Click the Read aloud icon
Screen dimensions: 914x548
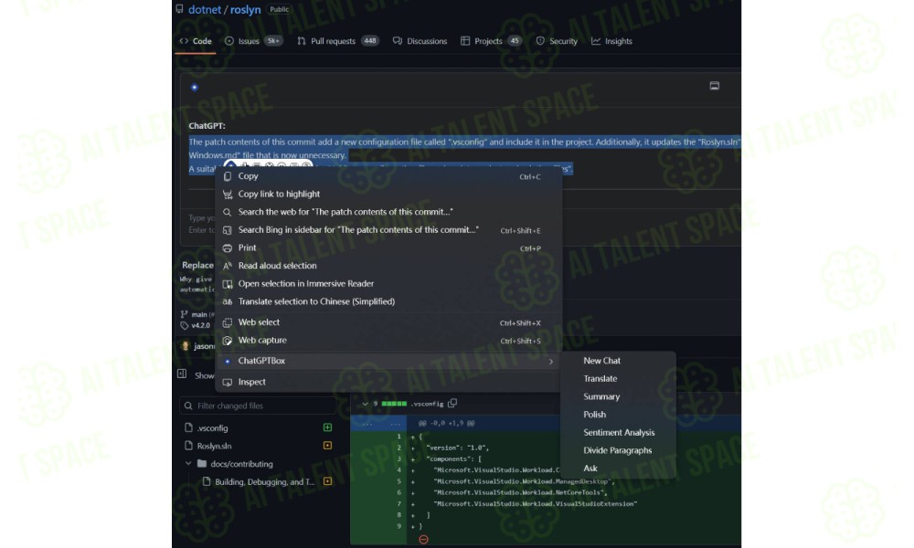point(228,266)
